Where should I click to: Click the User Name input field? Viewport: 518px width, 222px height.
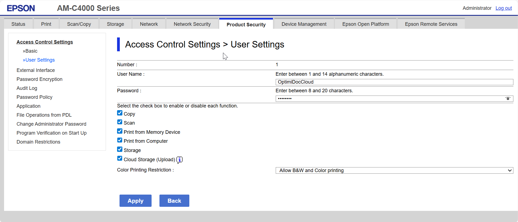(x=394, y=82)
